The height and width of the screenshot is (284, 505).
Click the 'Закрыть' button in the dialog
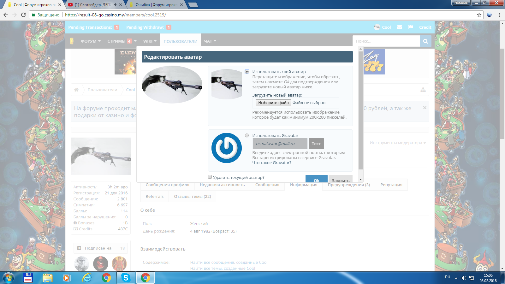341,179
